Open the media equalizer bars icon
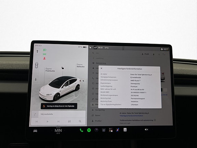 click(x=69, y=122)
